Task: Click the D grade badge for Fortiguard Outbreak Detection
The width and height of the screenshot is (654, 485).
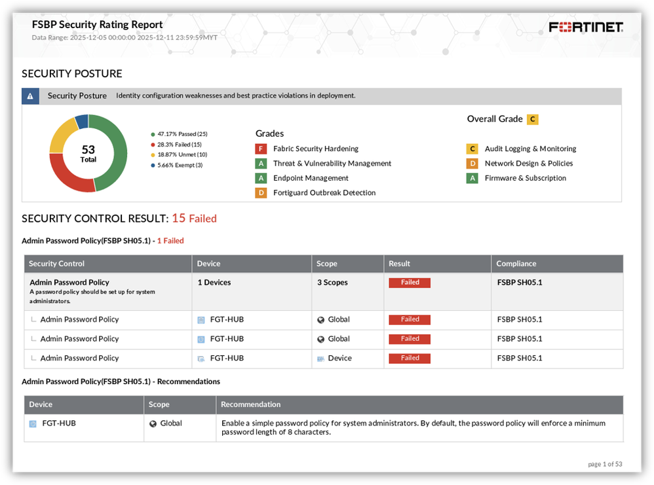Action: pyautogui.click(x=261, y=193)
